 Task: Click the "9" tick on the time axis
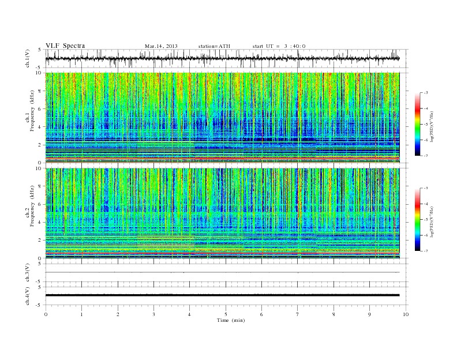(369, 314)
